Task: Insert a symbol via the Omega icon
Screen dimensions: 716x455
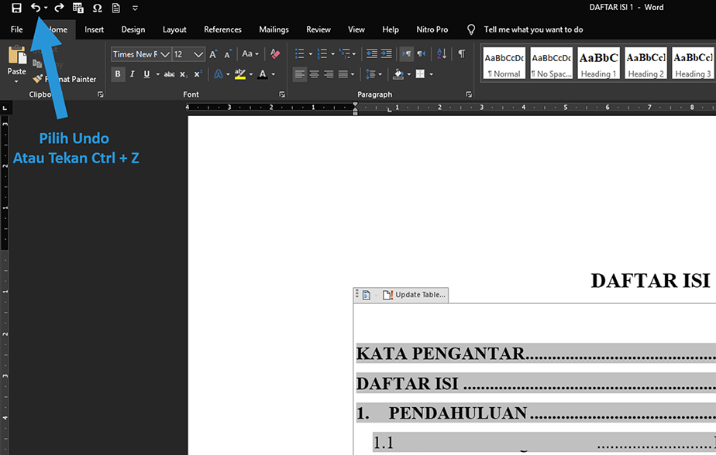Action: point(97,8)
